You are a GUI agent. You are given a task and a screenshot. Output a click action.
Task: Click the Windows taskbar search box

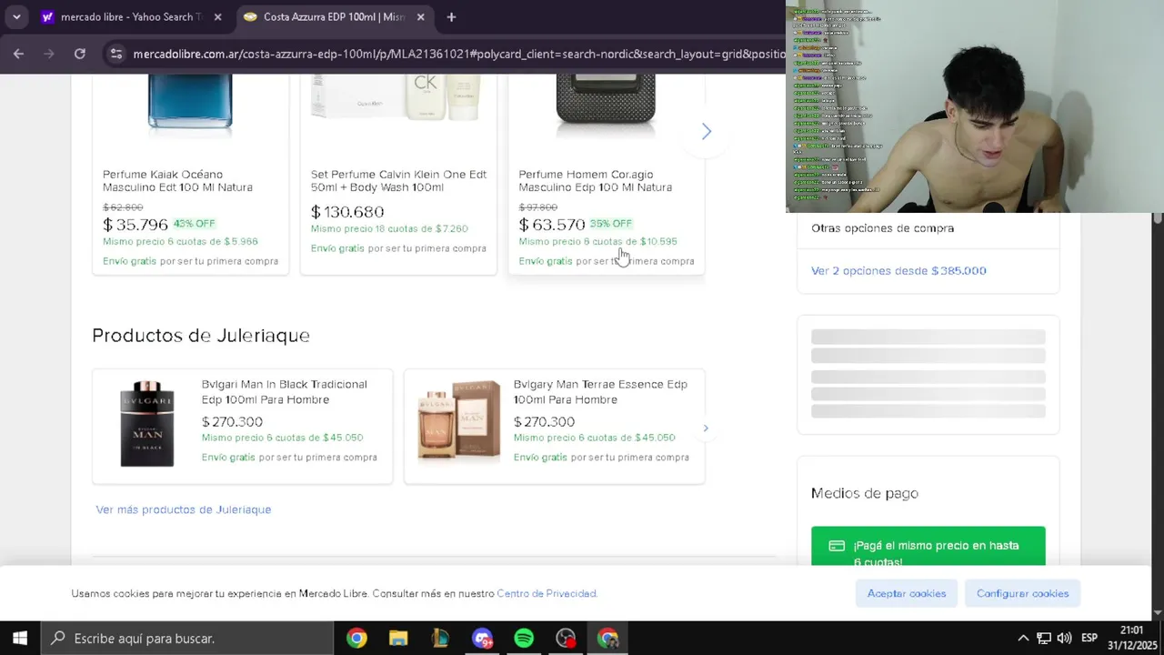(x=187, y=638)
